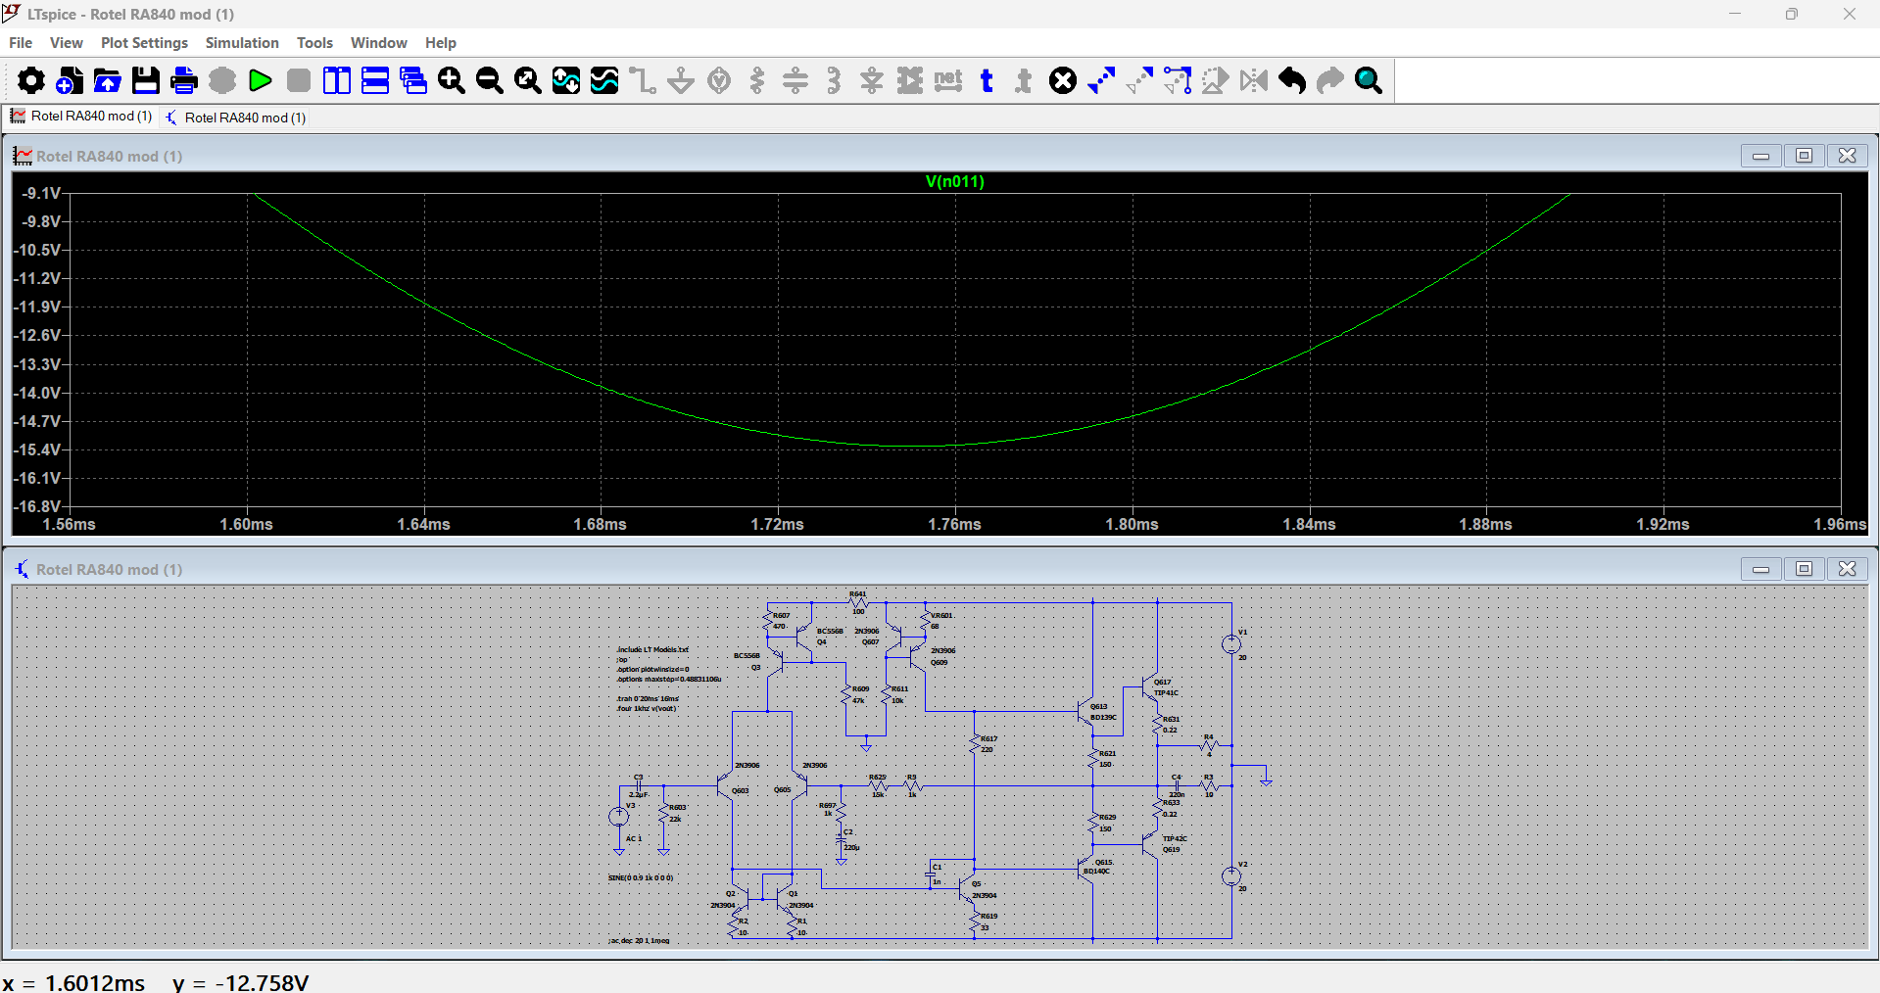Maximize the waveform plot sub-window
Viewport: 1880px width, 993px height.
pos(1804,156)
